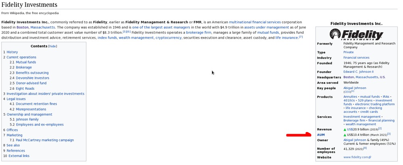Click citation [7] after life insurance
Screen dimensions: 403x165
point(301,37)
